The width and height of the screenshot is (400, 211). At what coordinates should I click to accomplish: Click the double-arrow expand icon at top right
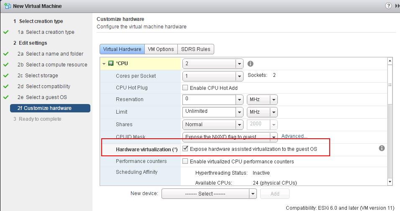pos(397,5)
